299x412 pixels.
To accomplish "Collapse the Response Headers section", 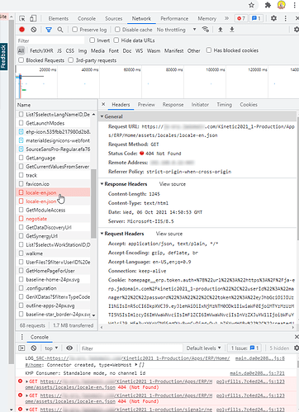I will (102, 184).
